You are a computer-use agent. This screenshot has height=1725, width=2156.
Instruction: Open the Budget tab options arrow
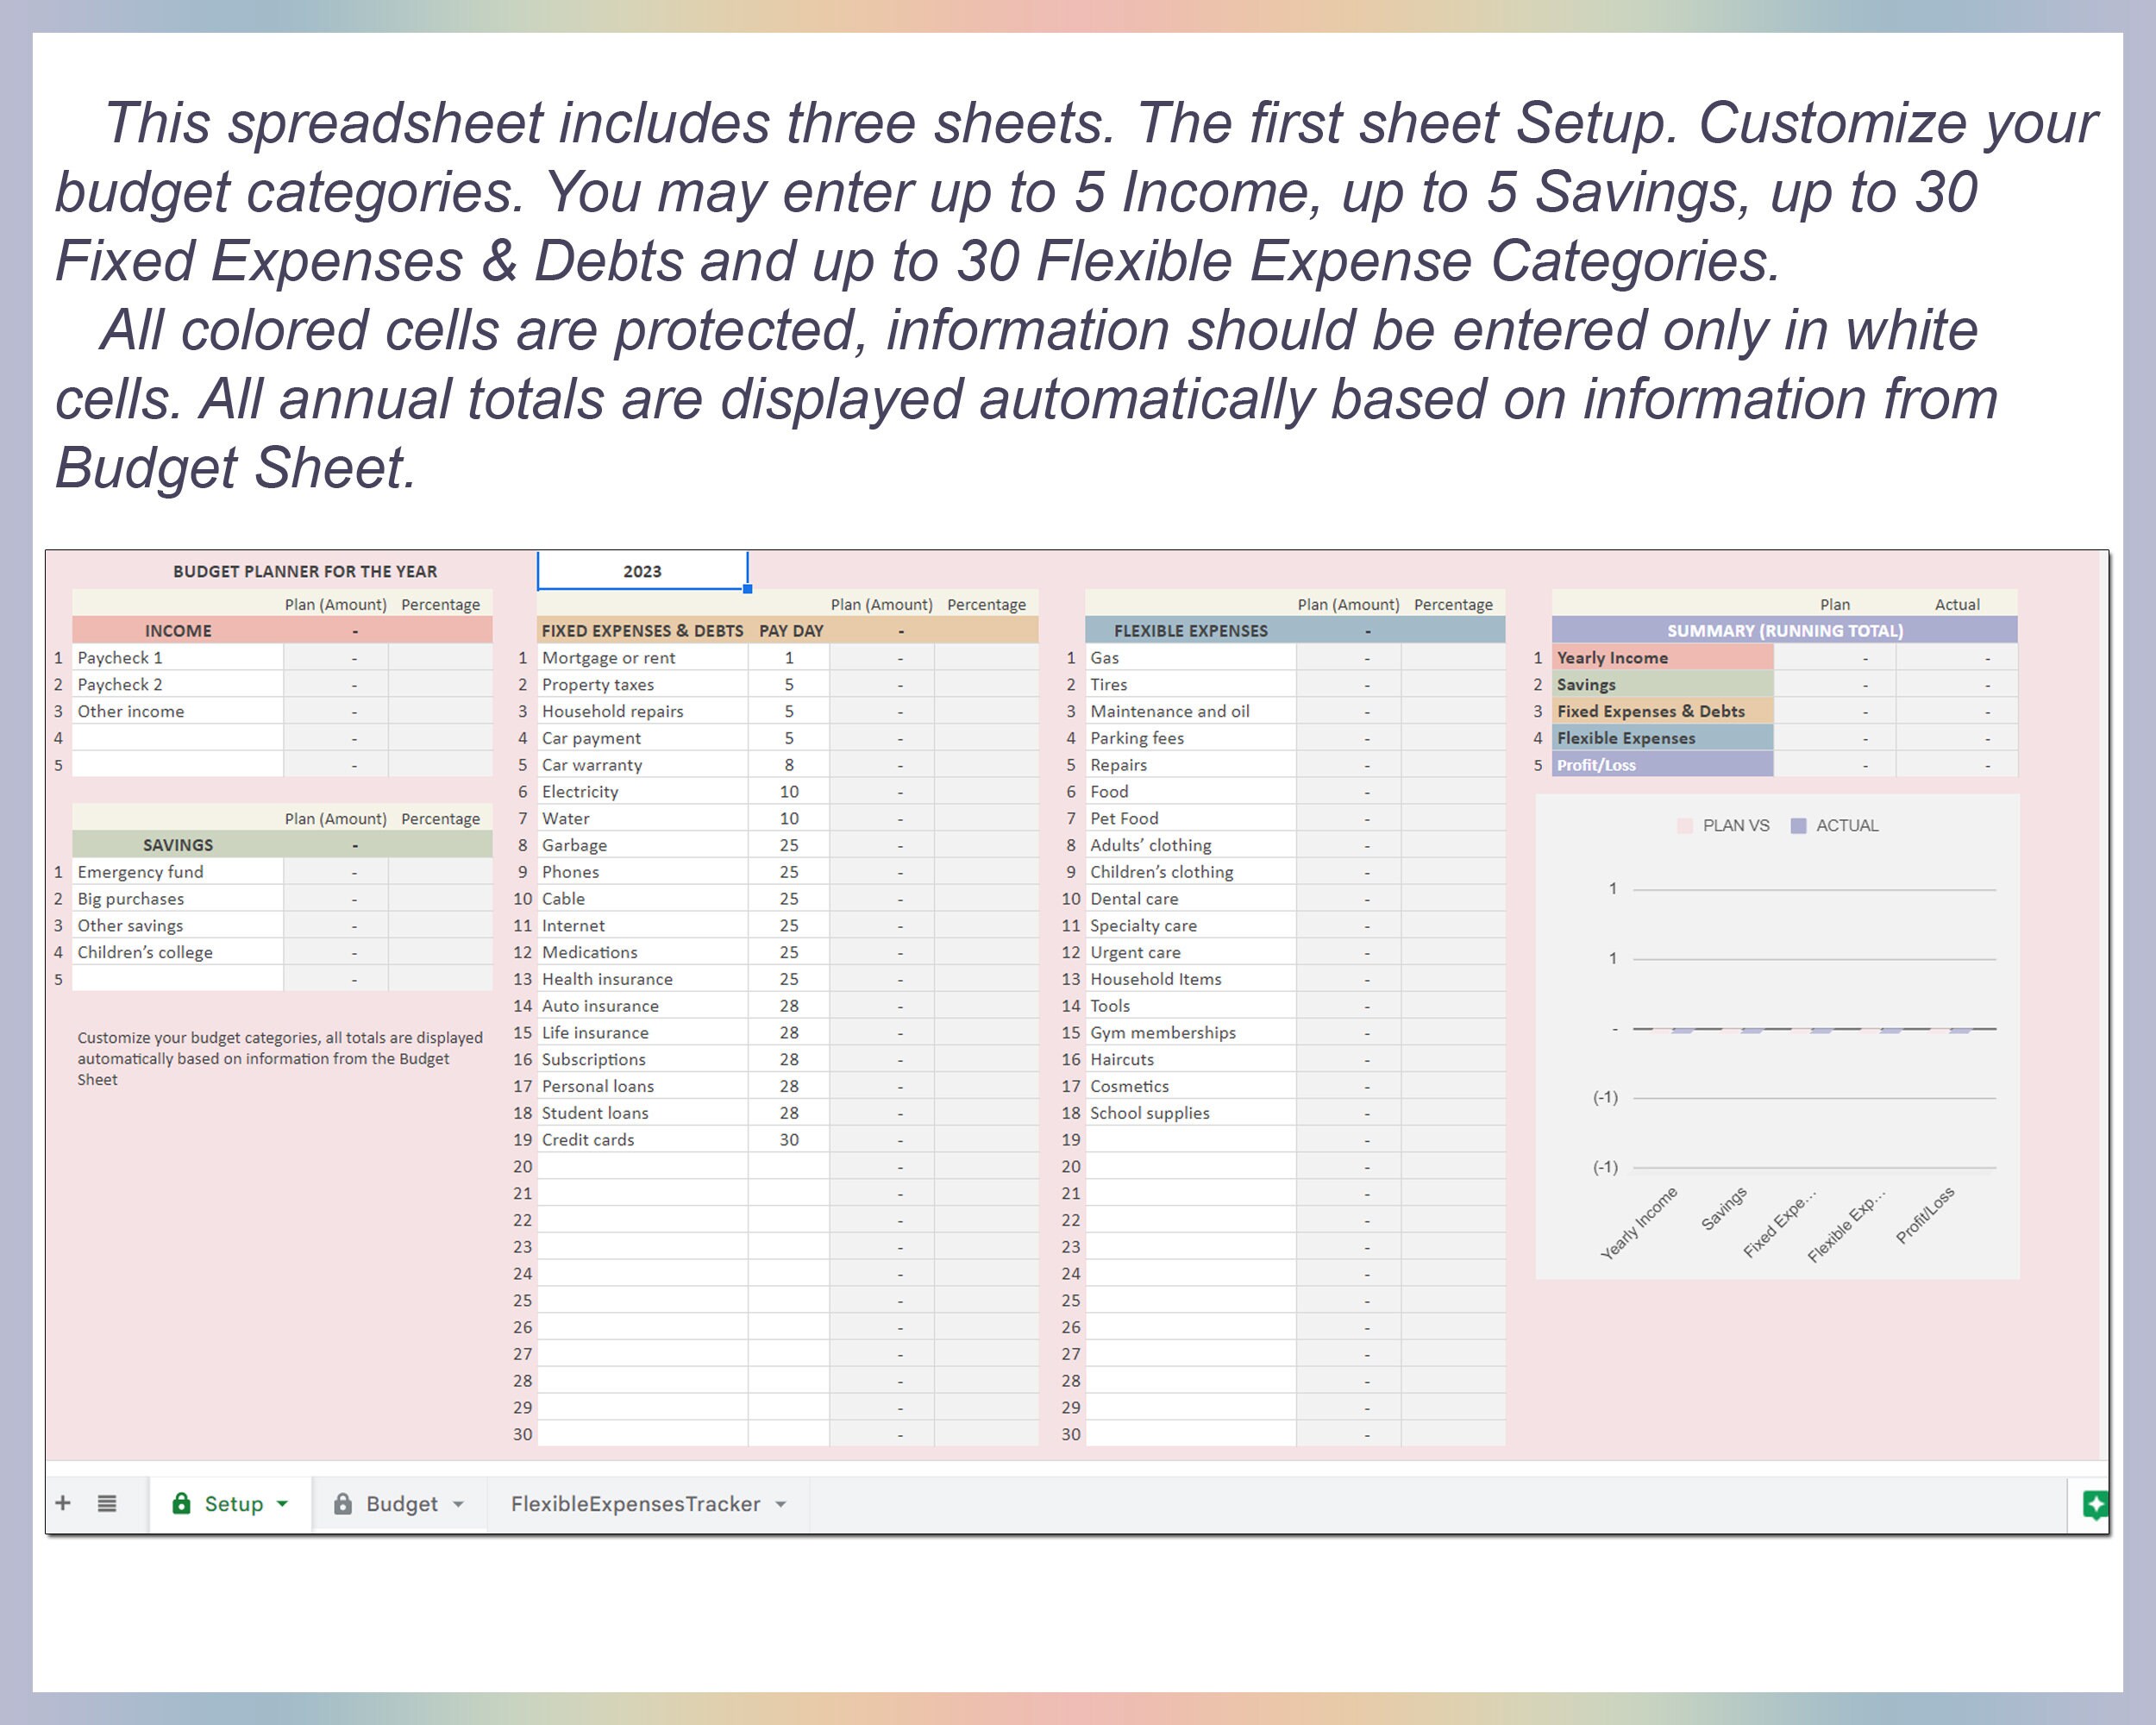[460, 1503]
